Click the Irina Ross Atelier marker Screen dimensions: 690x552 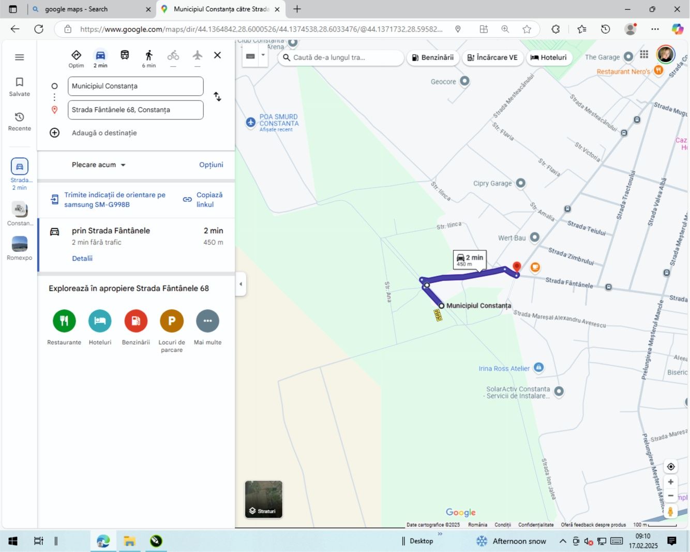coord(538,367)
